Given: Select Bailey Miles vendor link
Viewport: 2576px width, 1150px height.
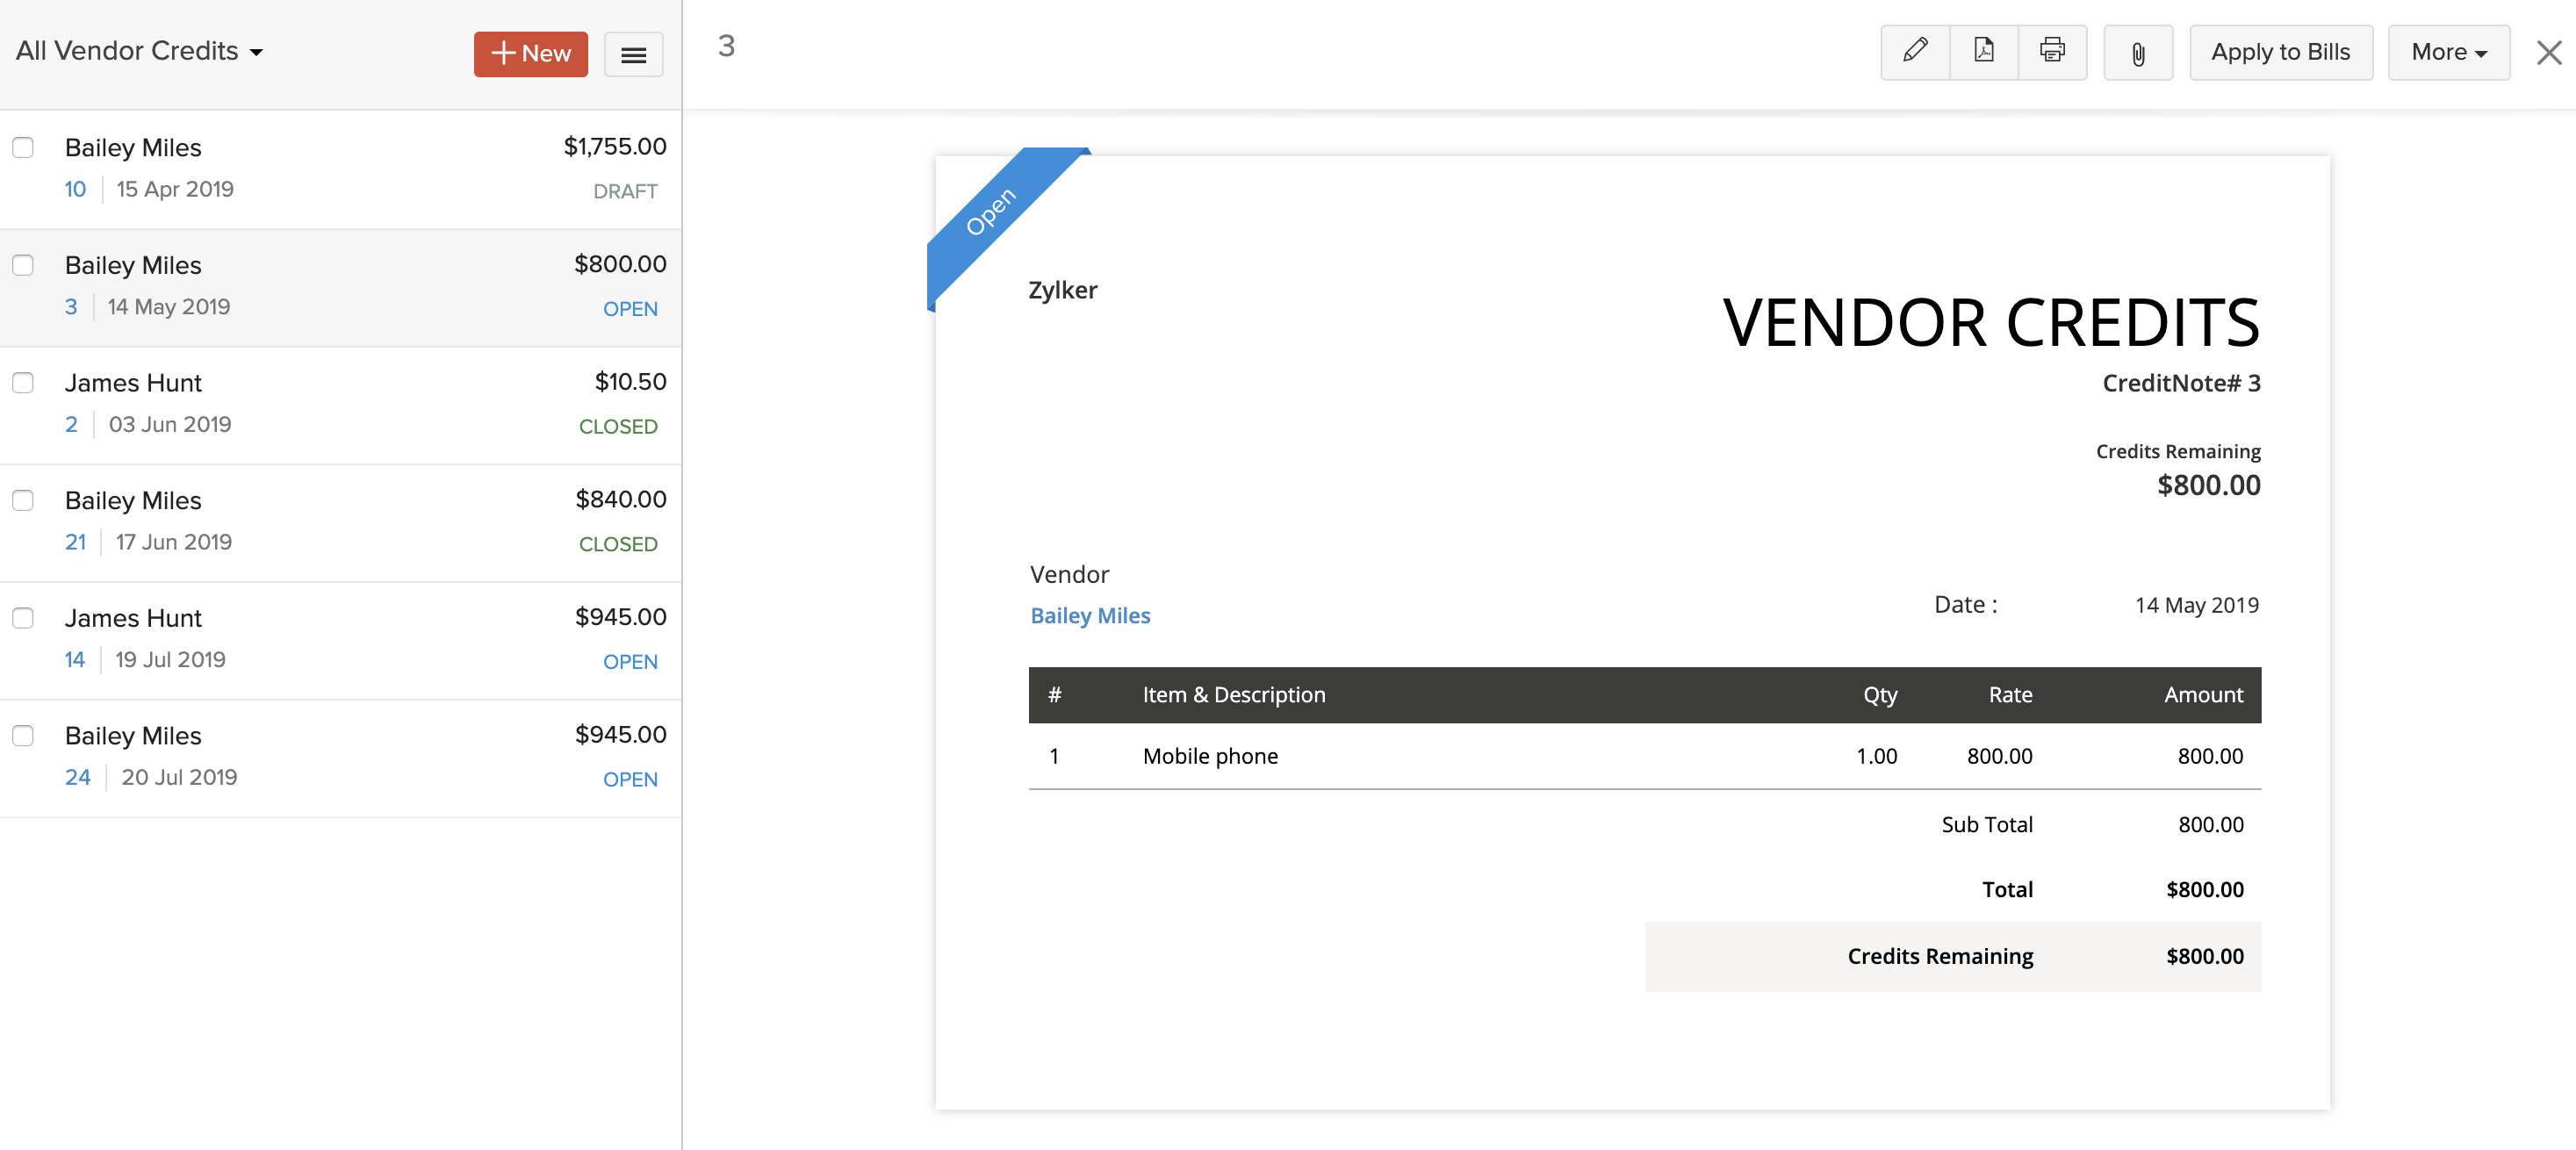Looking at the screenshot, I should pyautogui.click(x=1090, y=615).
